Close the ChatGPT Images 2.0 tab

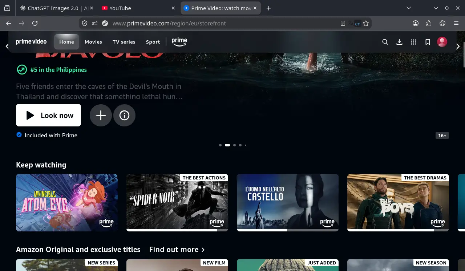(x=91, y=8)
